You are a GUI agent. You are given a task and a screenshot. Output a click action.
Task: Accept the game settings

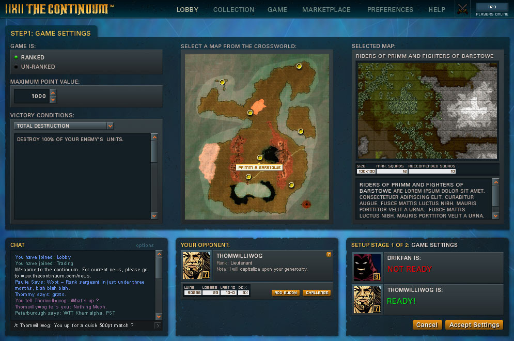474,325
